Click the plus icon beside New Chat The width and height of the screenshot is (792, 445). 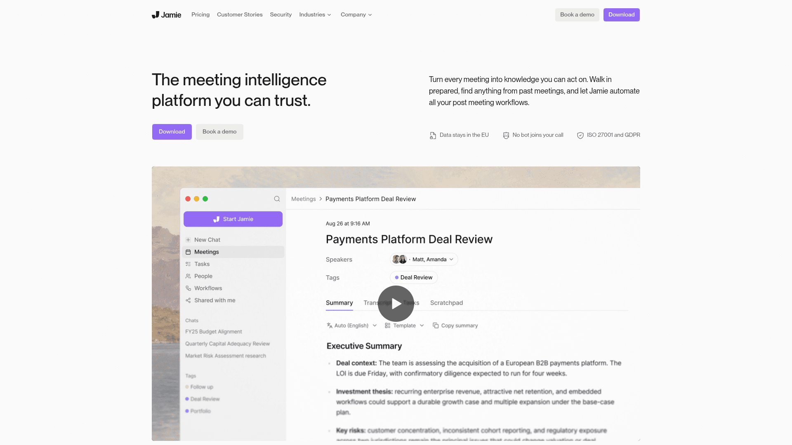pyautogui.click(x=188, y=240)
